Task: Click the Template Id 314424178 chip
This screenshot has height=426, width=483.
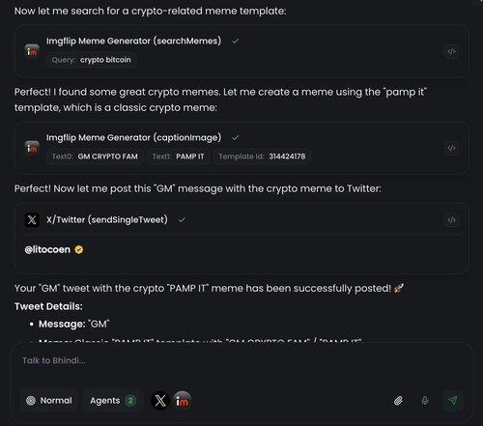Action: tap(262, 156)
